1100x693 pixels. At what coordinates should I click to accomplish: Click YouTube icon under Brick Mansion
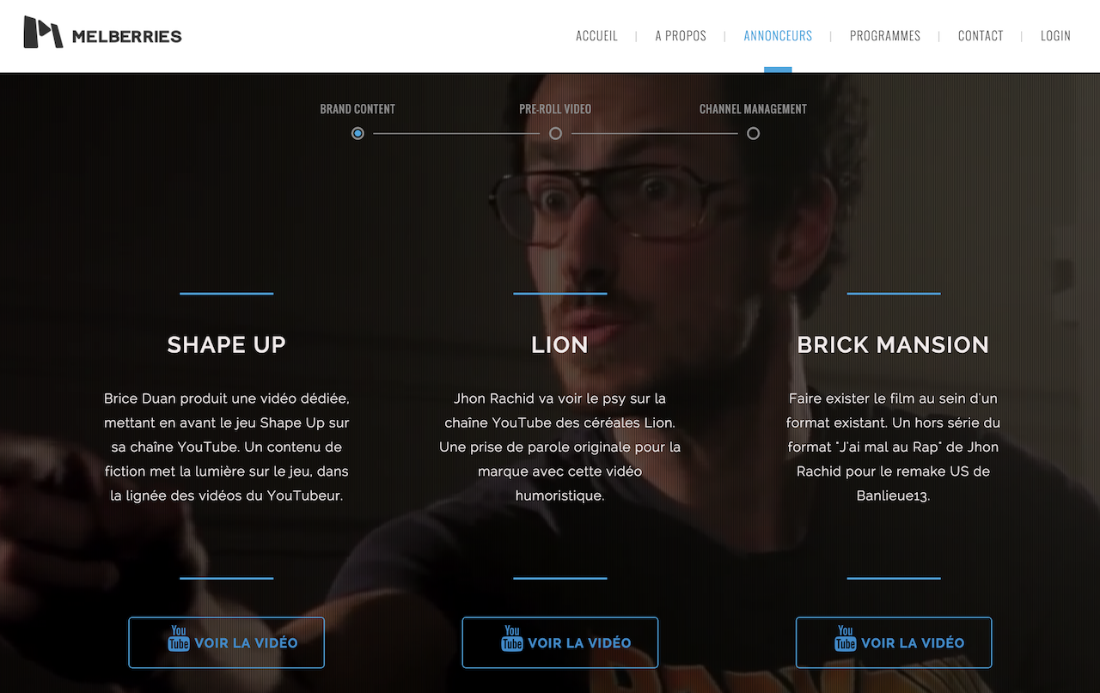[x=846, y=638]
